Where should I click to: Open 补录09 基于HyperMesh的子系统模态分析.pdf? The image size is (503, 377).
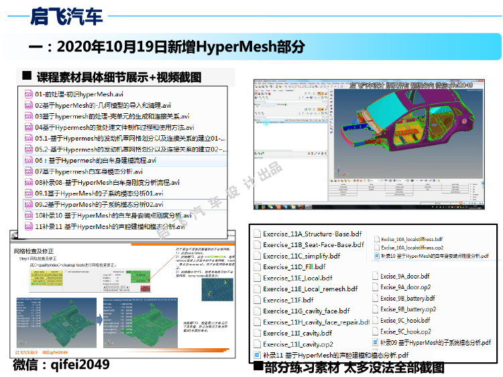[x=435, y=342]
